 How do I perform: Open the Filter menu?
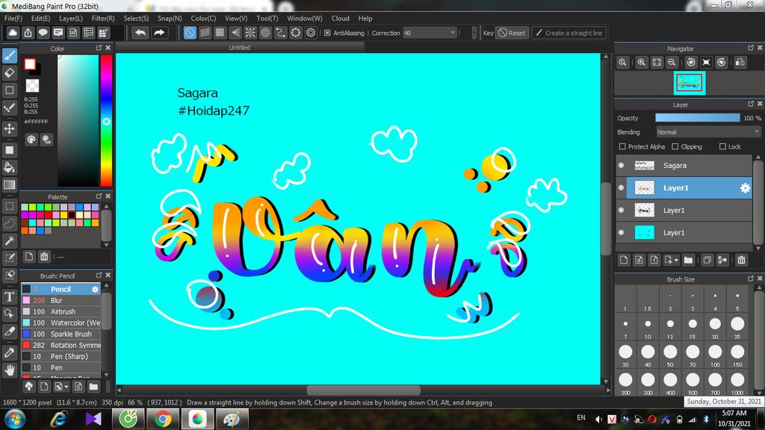click(x=103, y=18)
